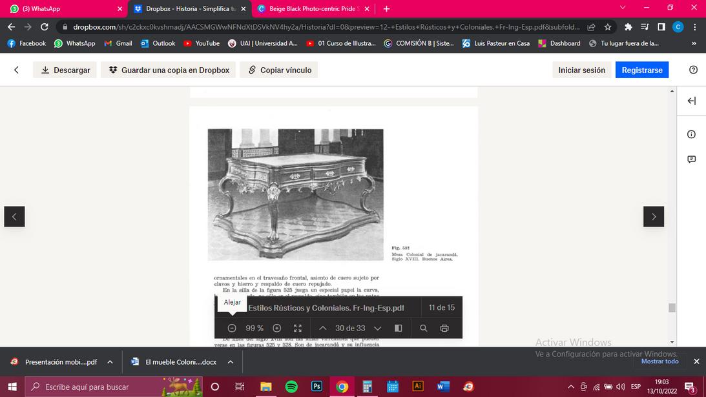The image size is (706, 397).
Task: Go to the next file arrow
Action: 653,216
